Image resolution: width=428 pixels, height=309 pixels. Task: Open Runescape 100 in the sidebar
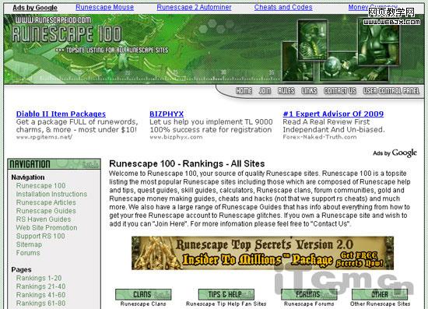click(x=40, y=185)
